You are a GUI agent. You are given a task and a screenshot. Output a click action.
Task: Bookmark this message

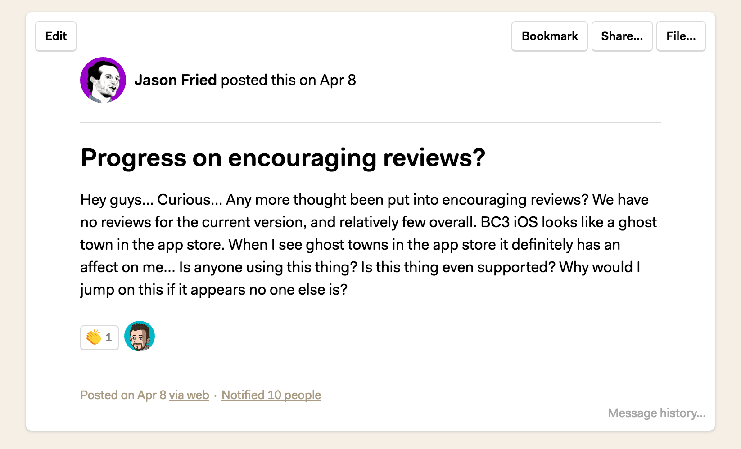click(550, 36)
